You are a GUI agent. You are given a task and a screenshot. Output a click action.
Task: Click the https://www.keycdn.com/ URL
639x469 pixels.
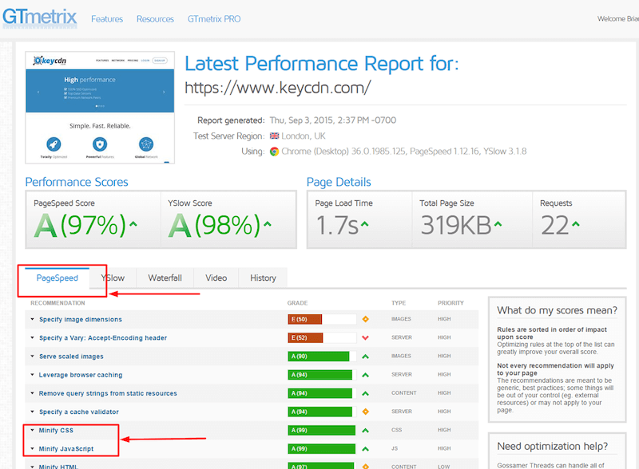[277, 88]
